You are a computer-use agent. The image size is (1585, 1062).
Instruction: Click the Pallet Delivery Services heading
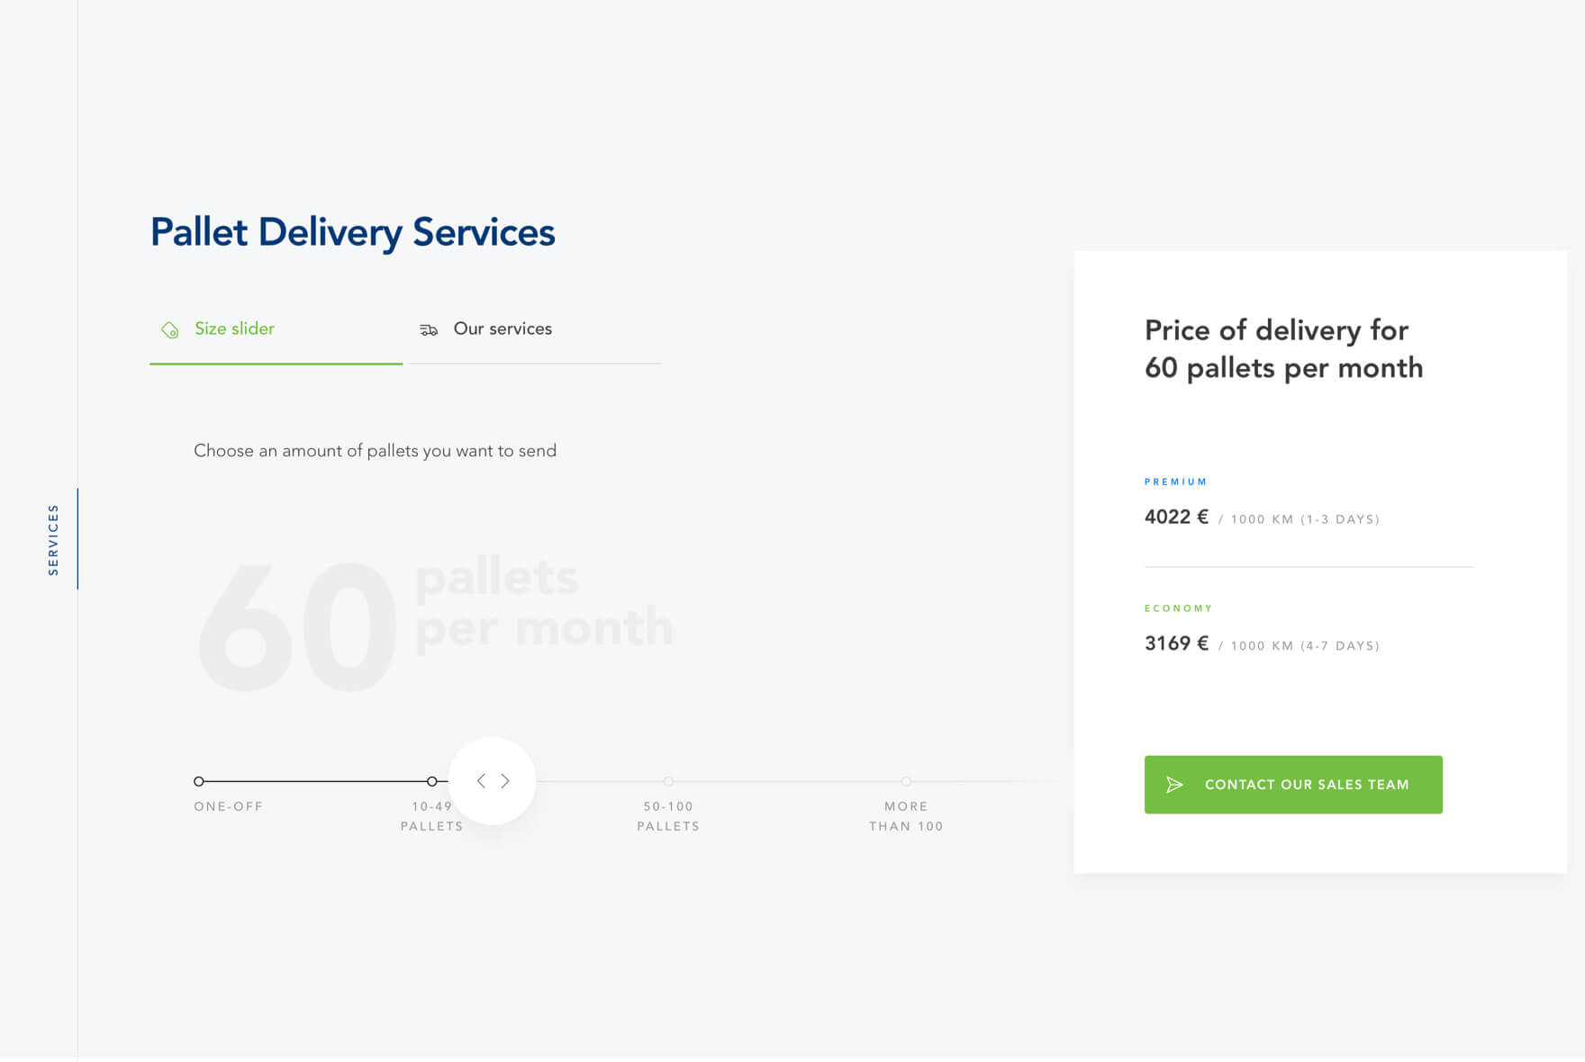[x=352, y=232]
